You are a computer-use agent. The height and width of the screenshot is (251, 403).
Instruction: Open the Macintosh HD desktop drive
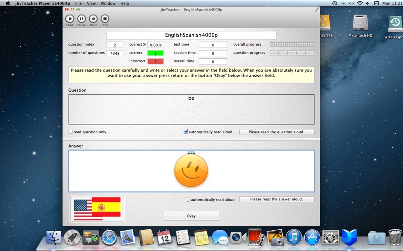click(x=360, y=26)
